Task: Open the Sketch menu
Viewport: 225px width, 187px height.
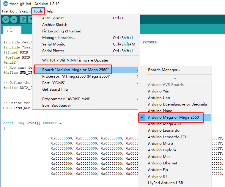Action: pyautogui.click(x=25, y=11)
